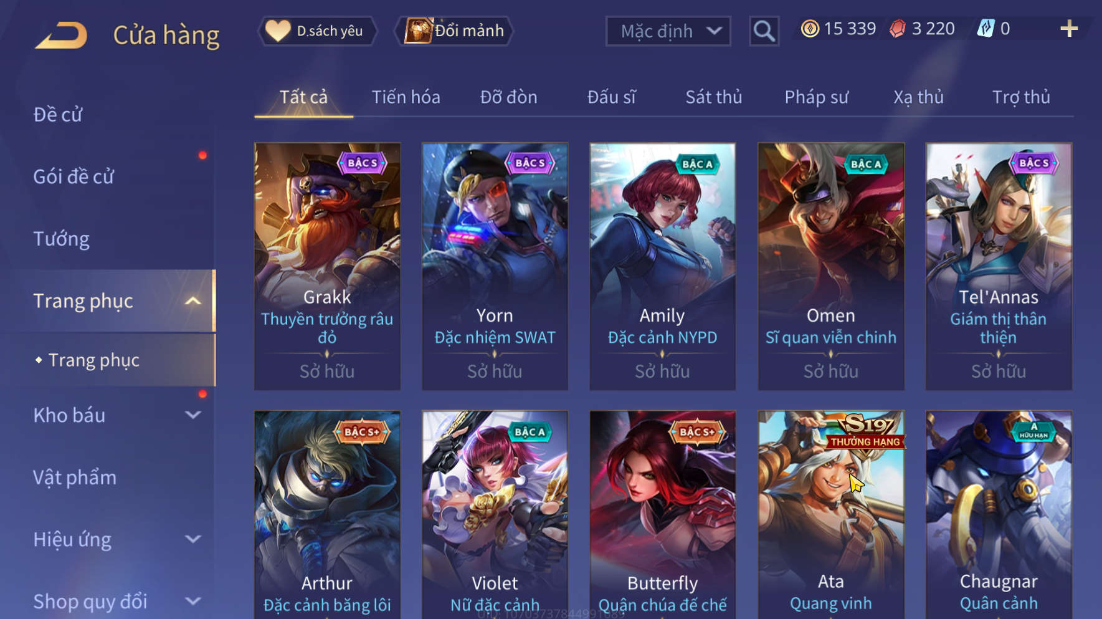Screen dimensions: 1102x619
Task: Switch to the Tiến hóa tab
Action: (x=406, y=97)
